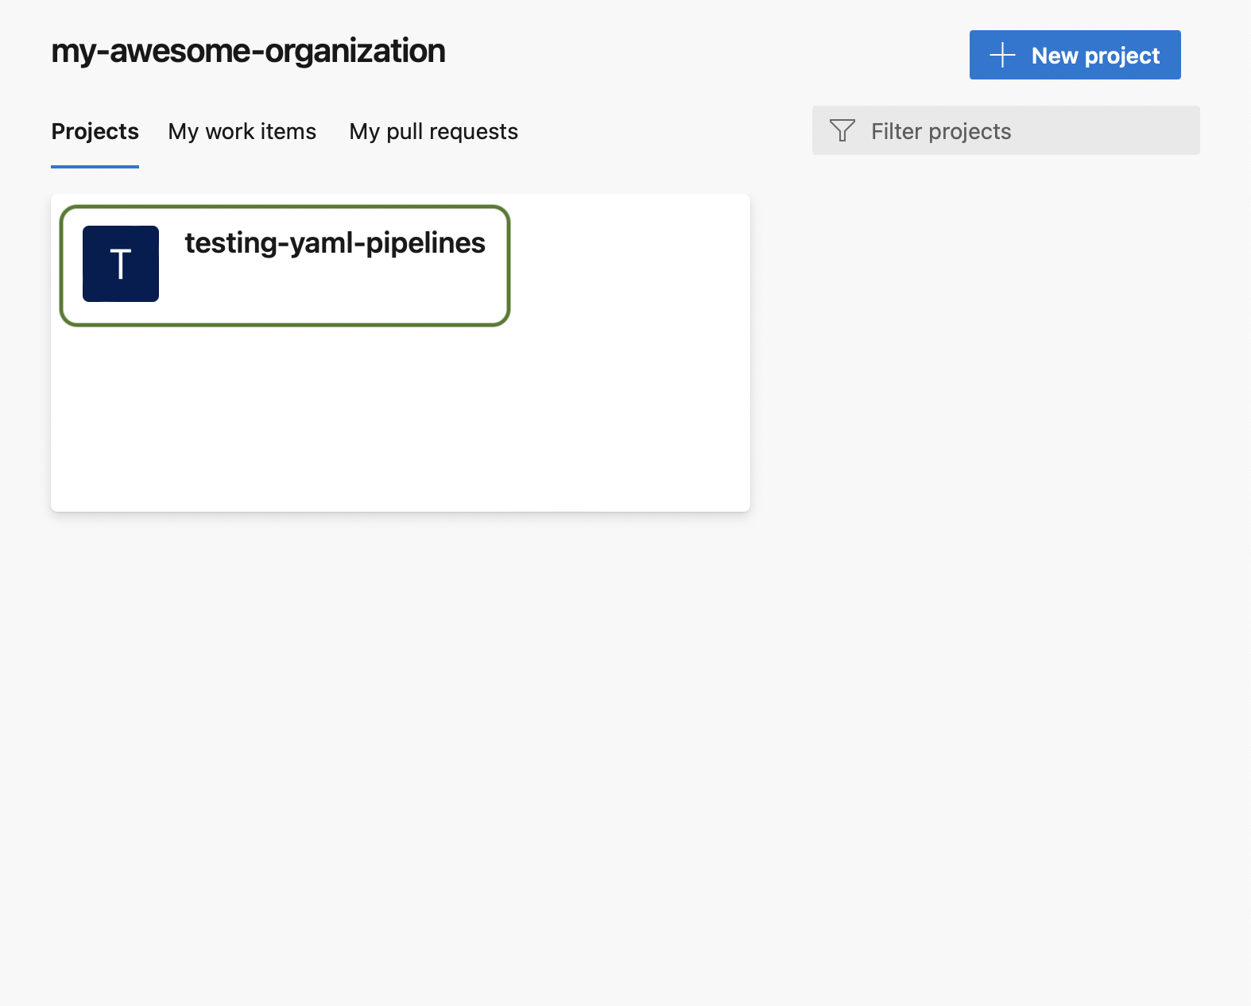Viewport: 1251px width, 1006px height.
Task: Click the "Filter projects" placeholder text
Action: [941, 131]
